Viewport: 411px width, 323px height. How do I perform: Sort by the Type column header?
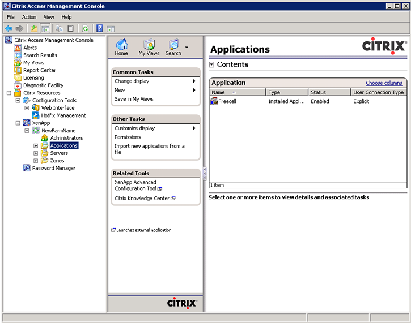tap(287, 92)
